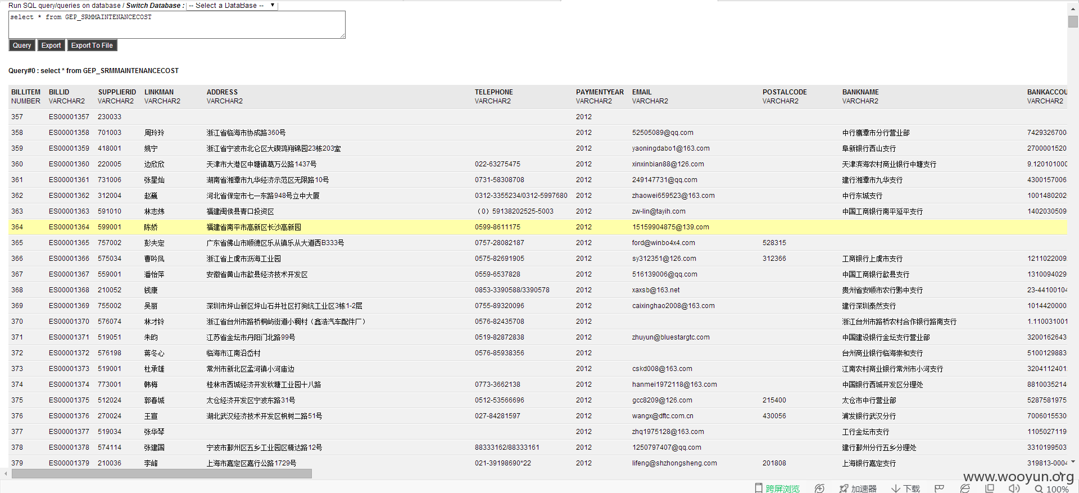Select cell ES00001364 in highlighted row
The height and width of the screenshot is (493, 1079).
pyautogui.click(x=69, y=227)
